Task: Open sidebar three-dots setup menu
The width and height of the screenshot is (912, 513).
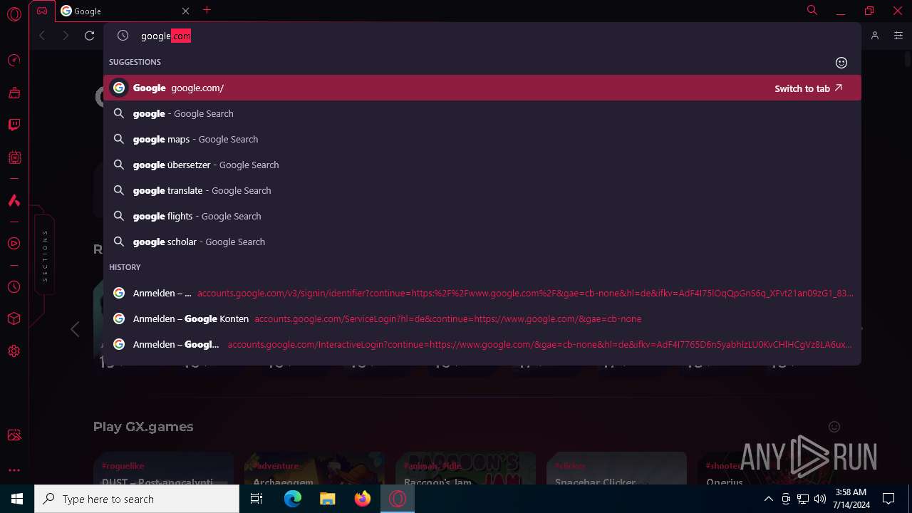Action: 14,470
